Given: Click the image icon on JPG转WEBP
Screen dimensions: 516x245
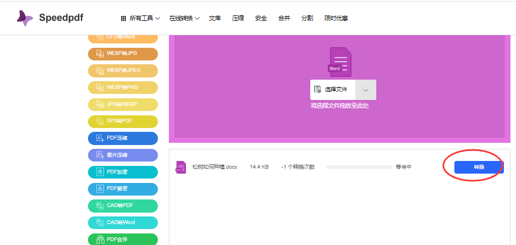Looking at the screenshot, I should [100, 104].
